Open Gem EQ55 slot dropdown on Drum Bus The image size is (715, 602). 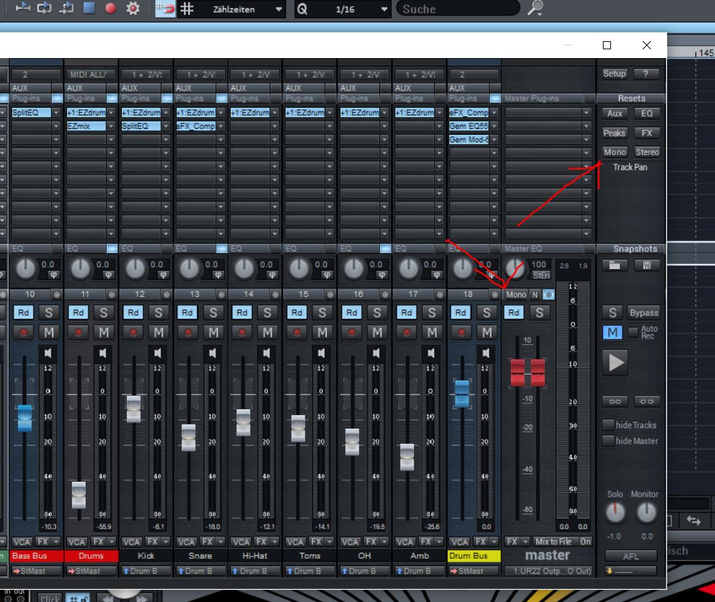[x=494, y=126]
